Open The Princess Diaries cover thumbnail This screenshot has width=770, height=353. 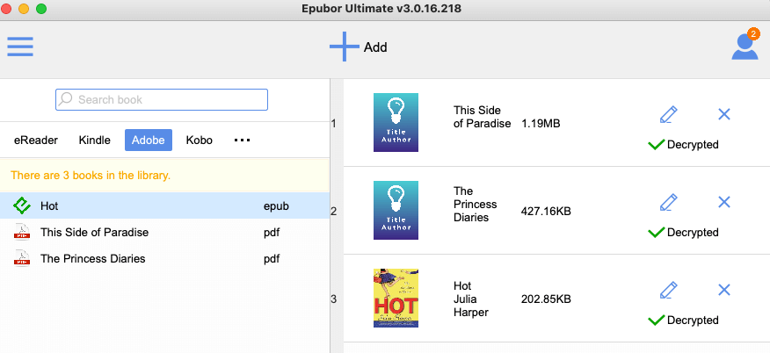(396, 211)
